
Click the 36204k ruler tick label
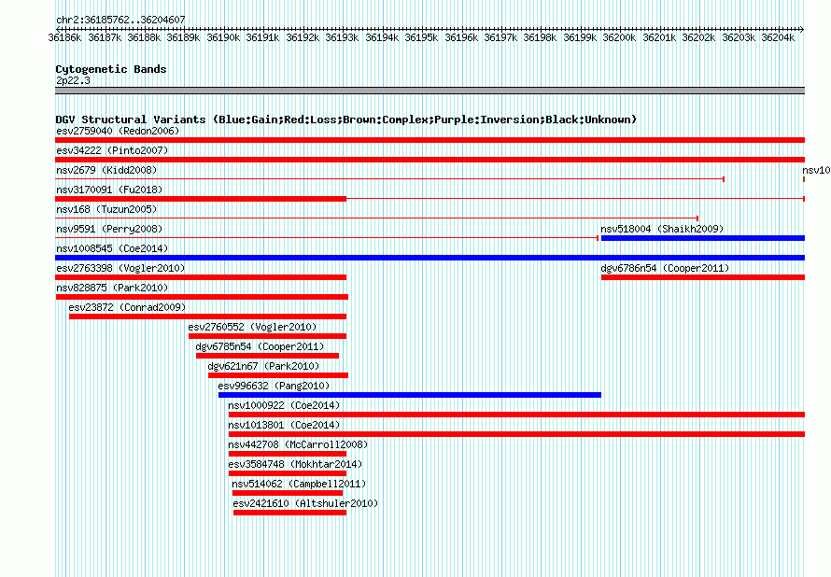tap(778, 37)
